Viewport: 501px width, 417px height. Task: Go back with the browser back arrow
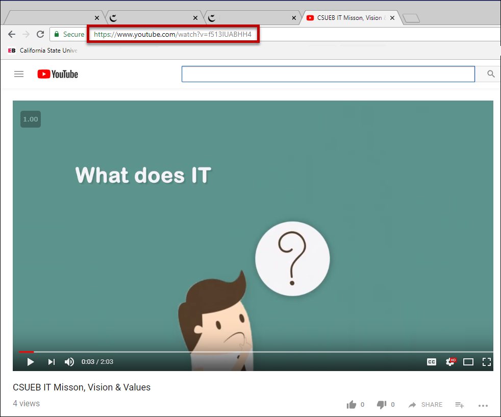click(x=12, y=34)
